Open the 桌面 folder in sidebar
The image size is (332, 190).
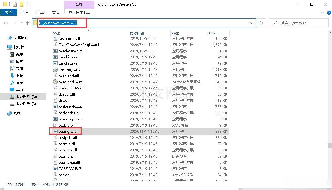tap(19, 89)
